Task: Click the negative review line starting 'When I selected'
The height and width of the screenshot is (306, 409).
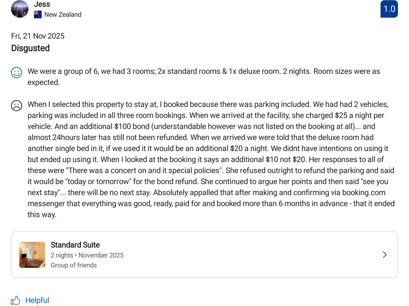Action: point(208,105)
